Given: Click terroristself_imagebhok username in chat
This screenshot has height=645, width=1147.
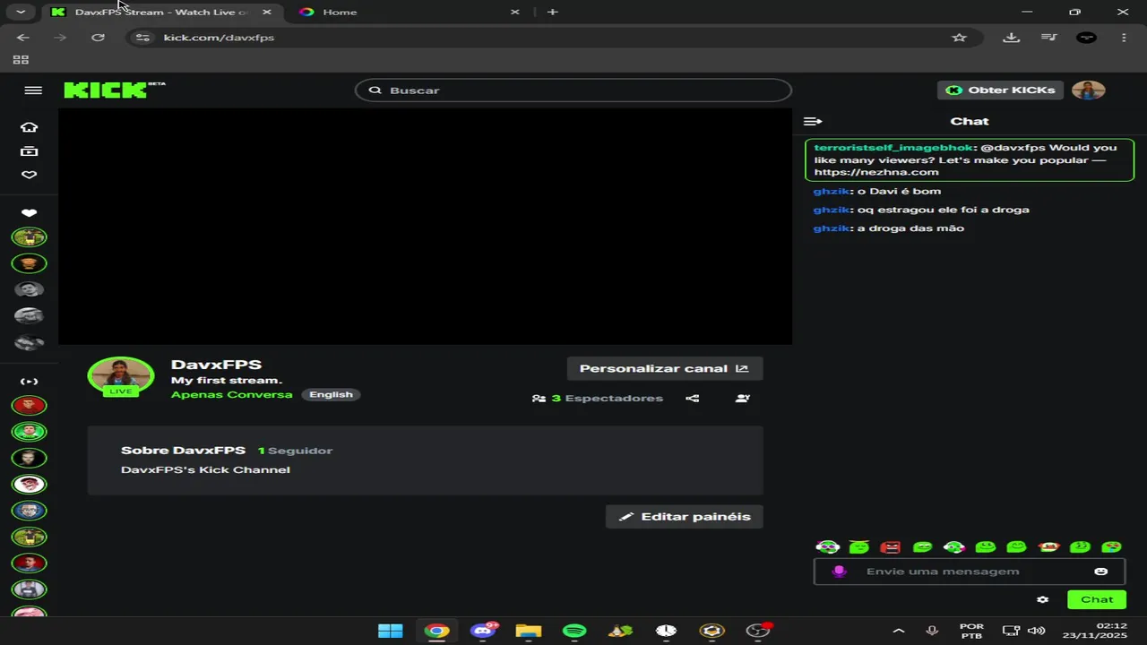Looking at the screenshot, I should (x=893, y=148).
